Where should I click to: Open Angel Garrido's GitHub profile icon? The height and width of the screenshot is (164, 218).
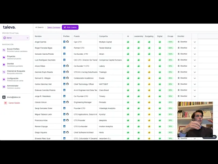pos(67,42)
